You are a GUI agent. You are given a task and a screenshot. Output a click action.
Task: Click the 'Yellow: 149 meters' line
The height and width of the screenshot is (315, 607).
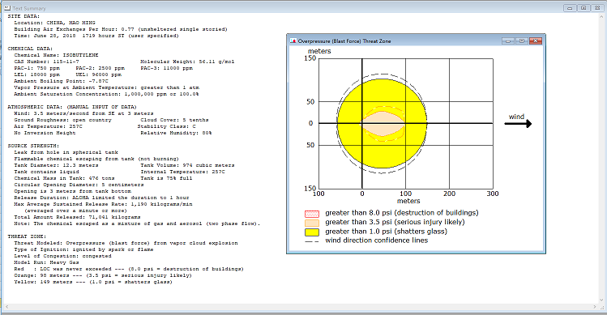click(x=93, y=282)
